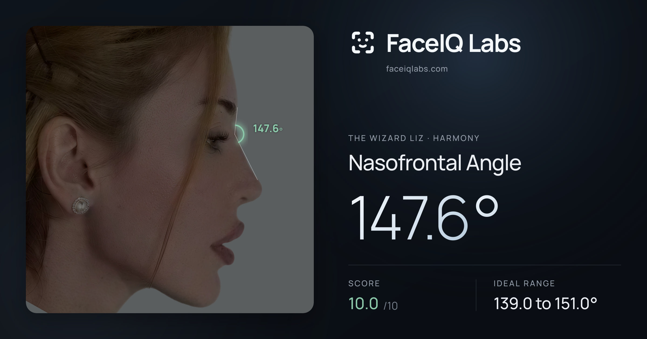This screenshot has width=647, height=339.
Task: Open the faceiqlabs.com link
Action: pos(417,69)
